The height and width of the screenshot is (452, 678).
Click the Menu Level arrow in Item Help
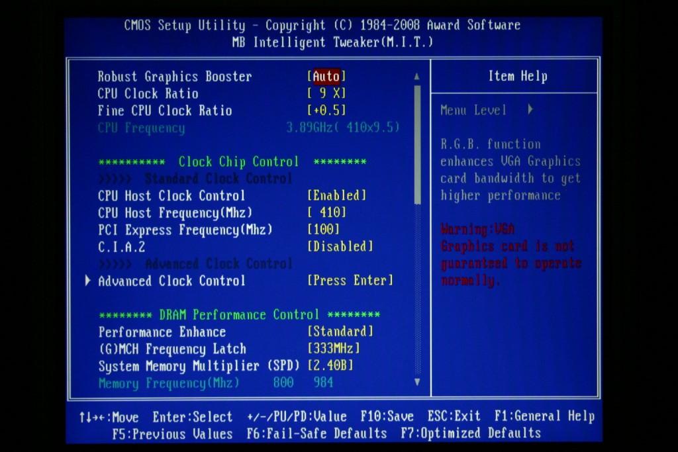tap(530, 110)
